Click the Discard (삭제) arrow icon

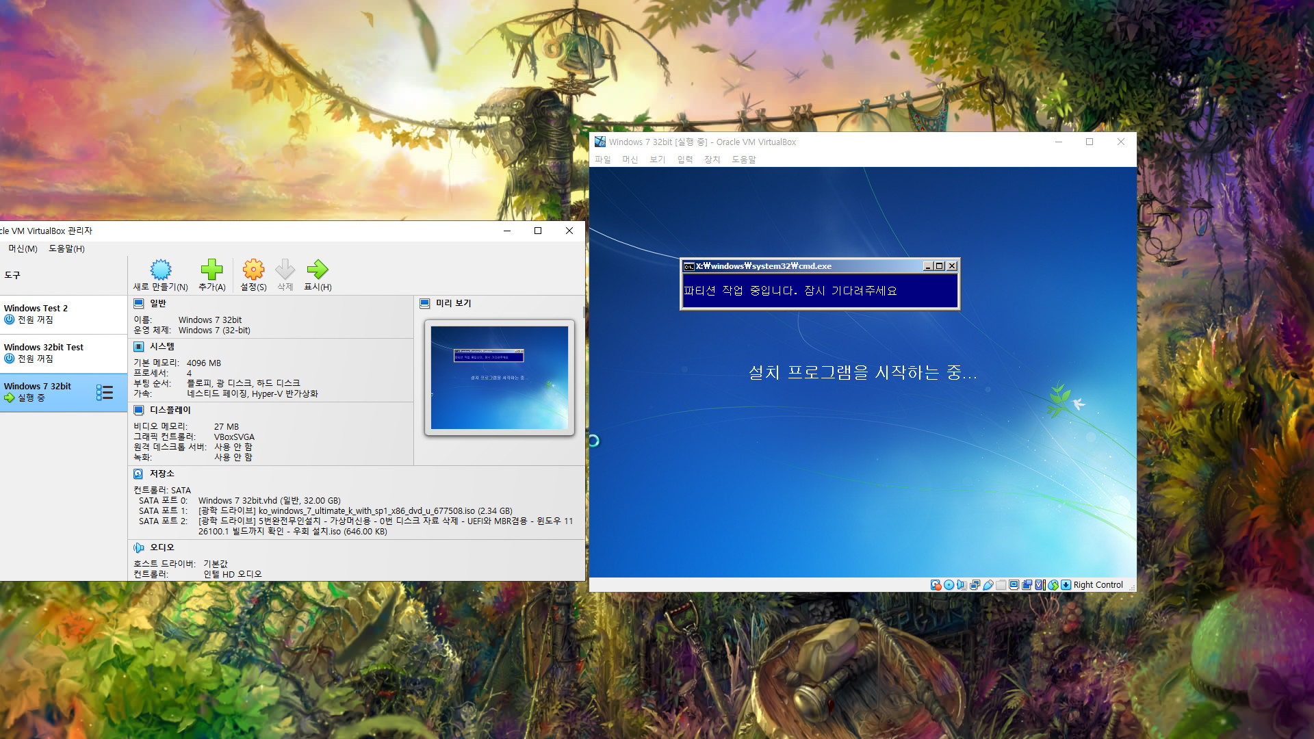pos(285,269)
